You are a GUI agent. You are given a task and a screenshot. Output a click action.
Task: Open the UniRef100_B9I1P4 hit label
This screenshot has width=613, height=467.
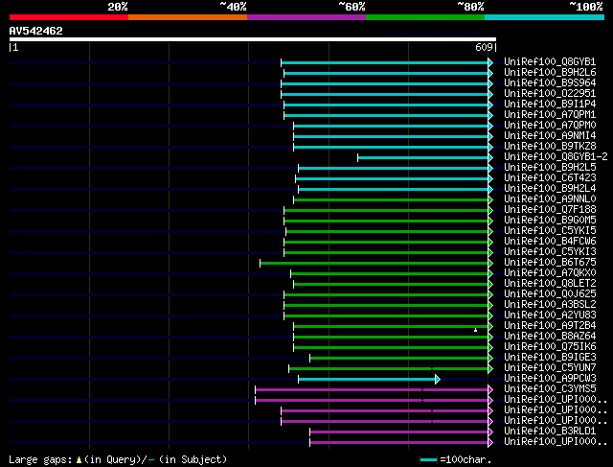(x=550, y=105)
